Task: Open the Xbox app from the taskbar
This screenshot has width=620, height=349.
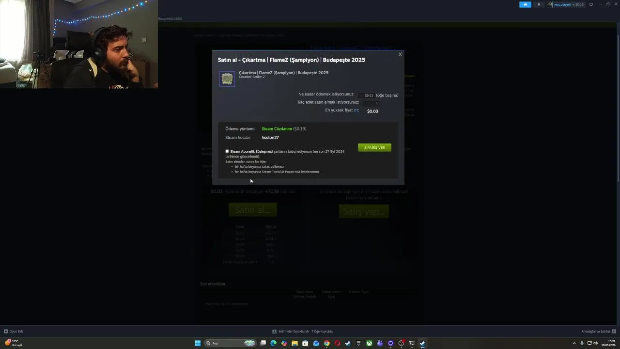Action: pos(369,343)
